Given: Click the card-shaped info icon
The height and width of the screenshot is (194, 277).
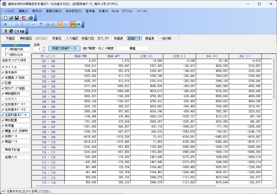Looking at the screenshot, I should [17, 31].
